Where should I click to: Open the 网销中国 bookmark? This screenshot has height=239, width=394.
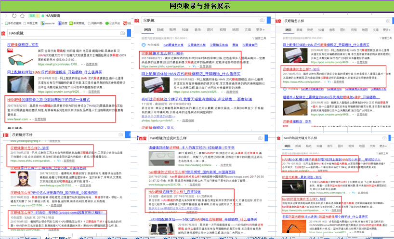pos(95,23)
